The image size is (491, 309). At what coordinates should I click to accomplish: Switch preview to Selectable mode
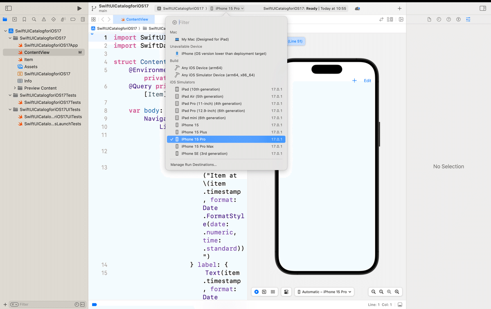pos(264,292)
